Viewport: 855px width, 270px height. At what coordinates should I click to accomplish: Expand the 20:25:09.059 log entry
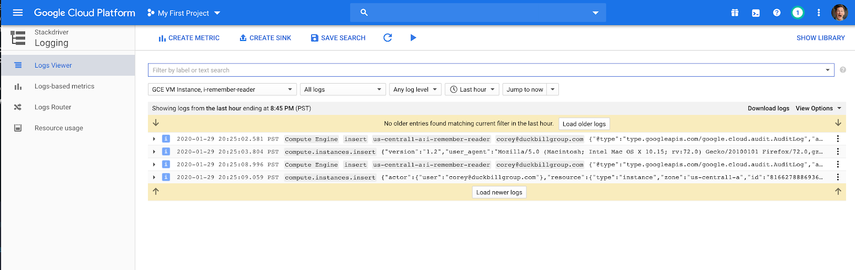click(x=154, y=177)
